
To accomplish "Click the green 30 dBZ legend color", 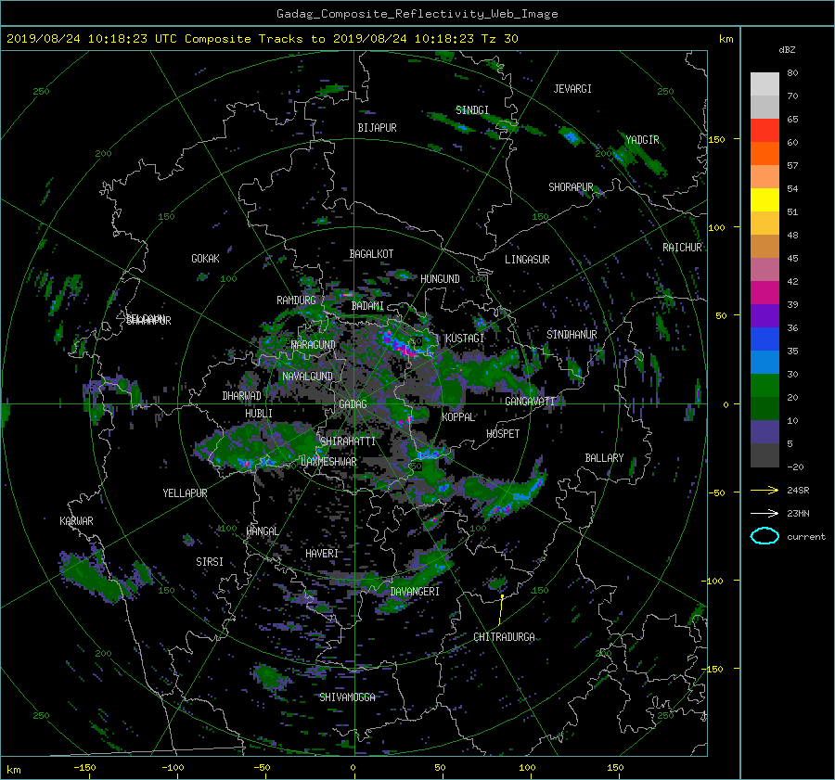I will point(764,386).
